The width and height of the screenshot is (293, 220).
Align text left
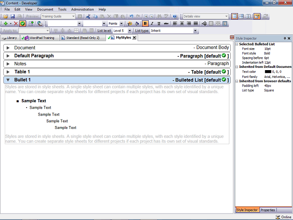pyautogui.click(x=175, y=23)
